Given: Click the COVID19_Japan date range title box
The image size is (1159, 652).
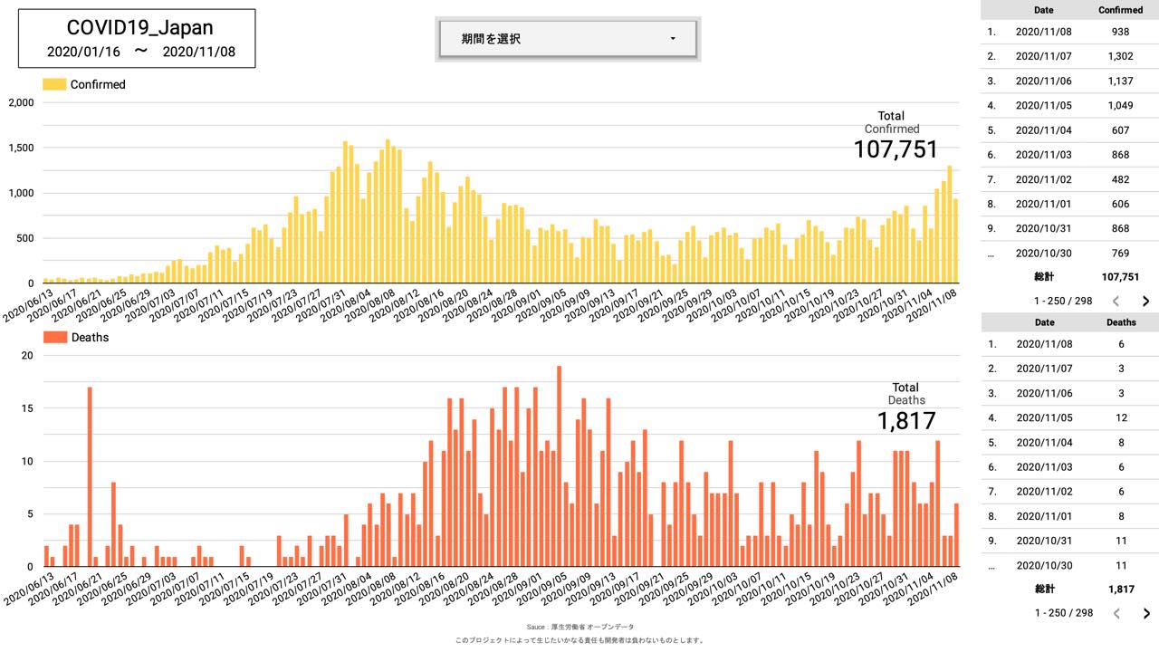Looking at the screenshot, I should click(137, 39).
